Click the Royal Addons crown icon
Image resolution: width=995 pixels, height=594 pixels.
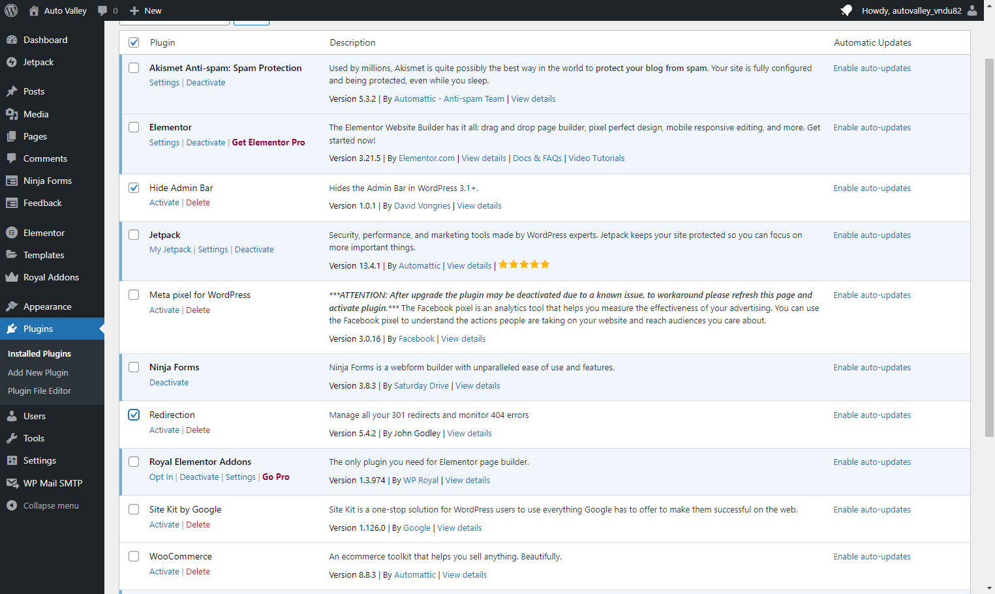[x=12, y=277]
